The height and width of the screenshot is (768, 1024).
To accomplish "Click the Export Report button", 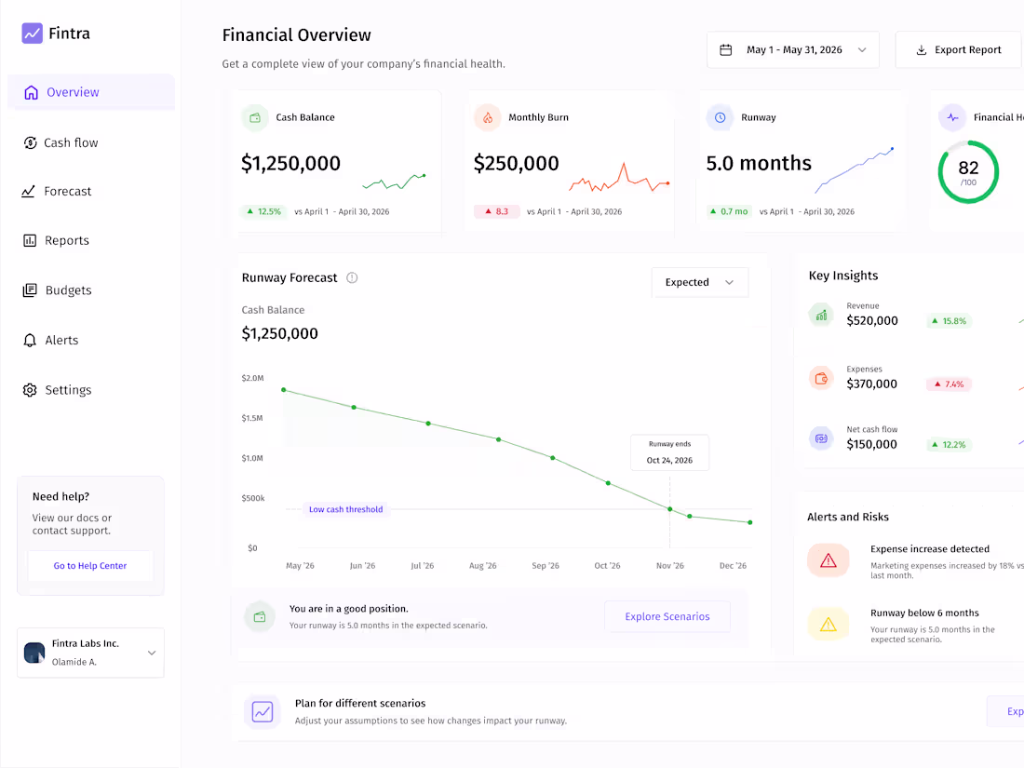I will (x=958, y=49).
